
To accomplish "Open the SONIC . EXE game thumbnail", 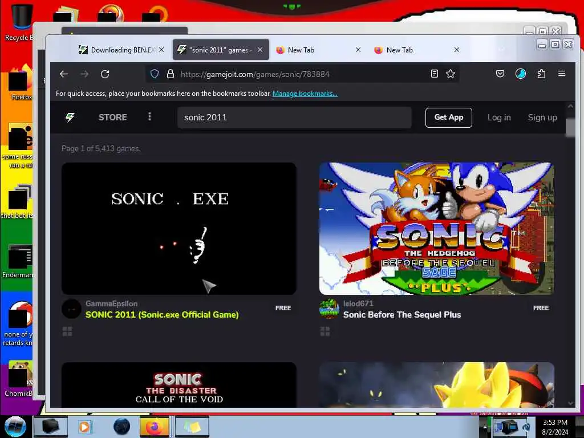I will click(x=179, y=228).
